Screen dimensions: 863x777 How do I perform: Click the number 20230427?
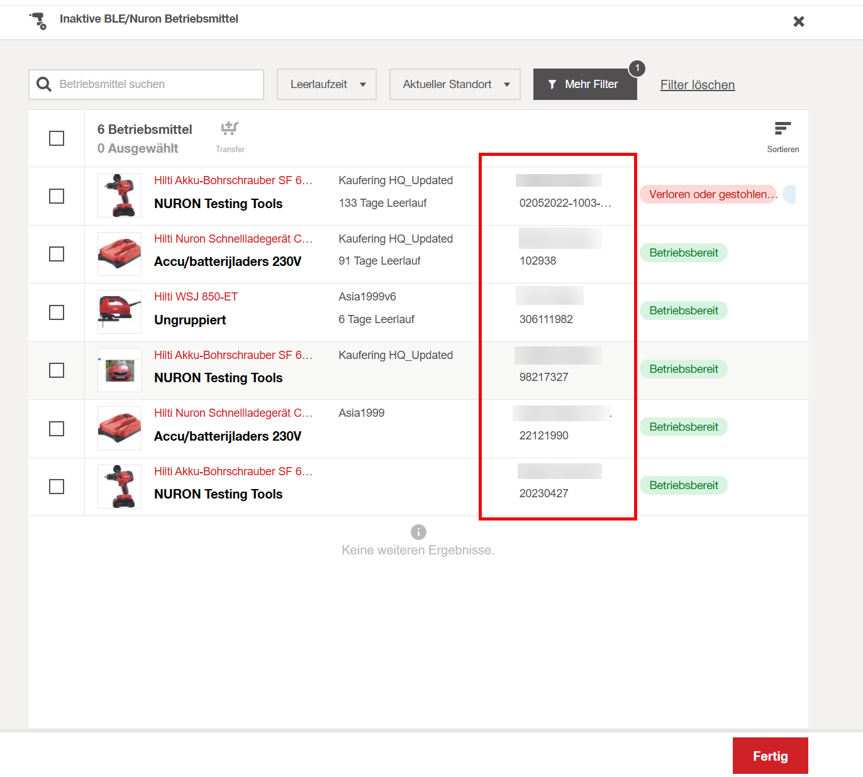click(x=543, y=493)
